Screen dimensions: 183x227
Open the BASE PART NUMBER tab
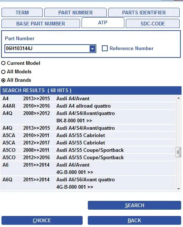pyautogui.click(x=41, y=24)
